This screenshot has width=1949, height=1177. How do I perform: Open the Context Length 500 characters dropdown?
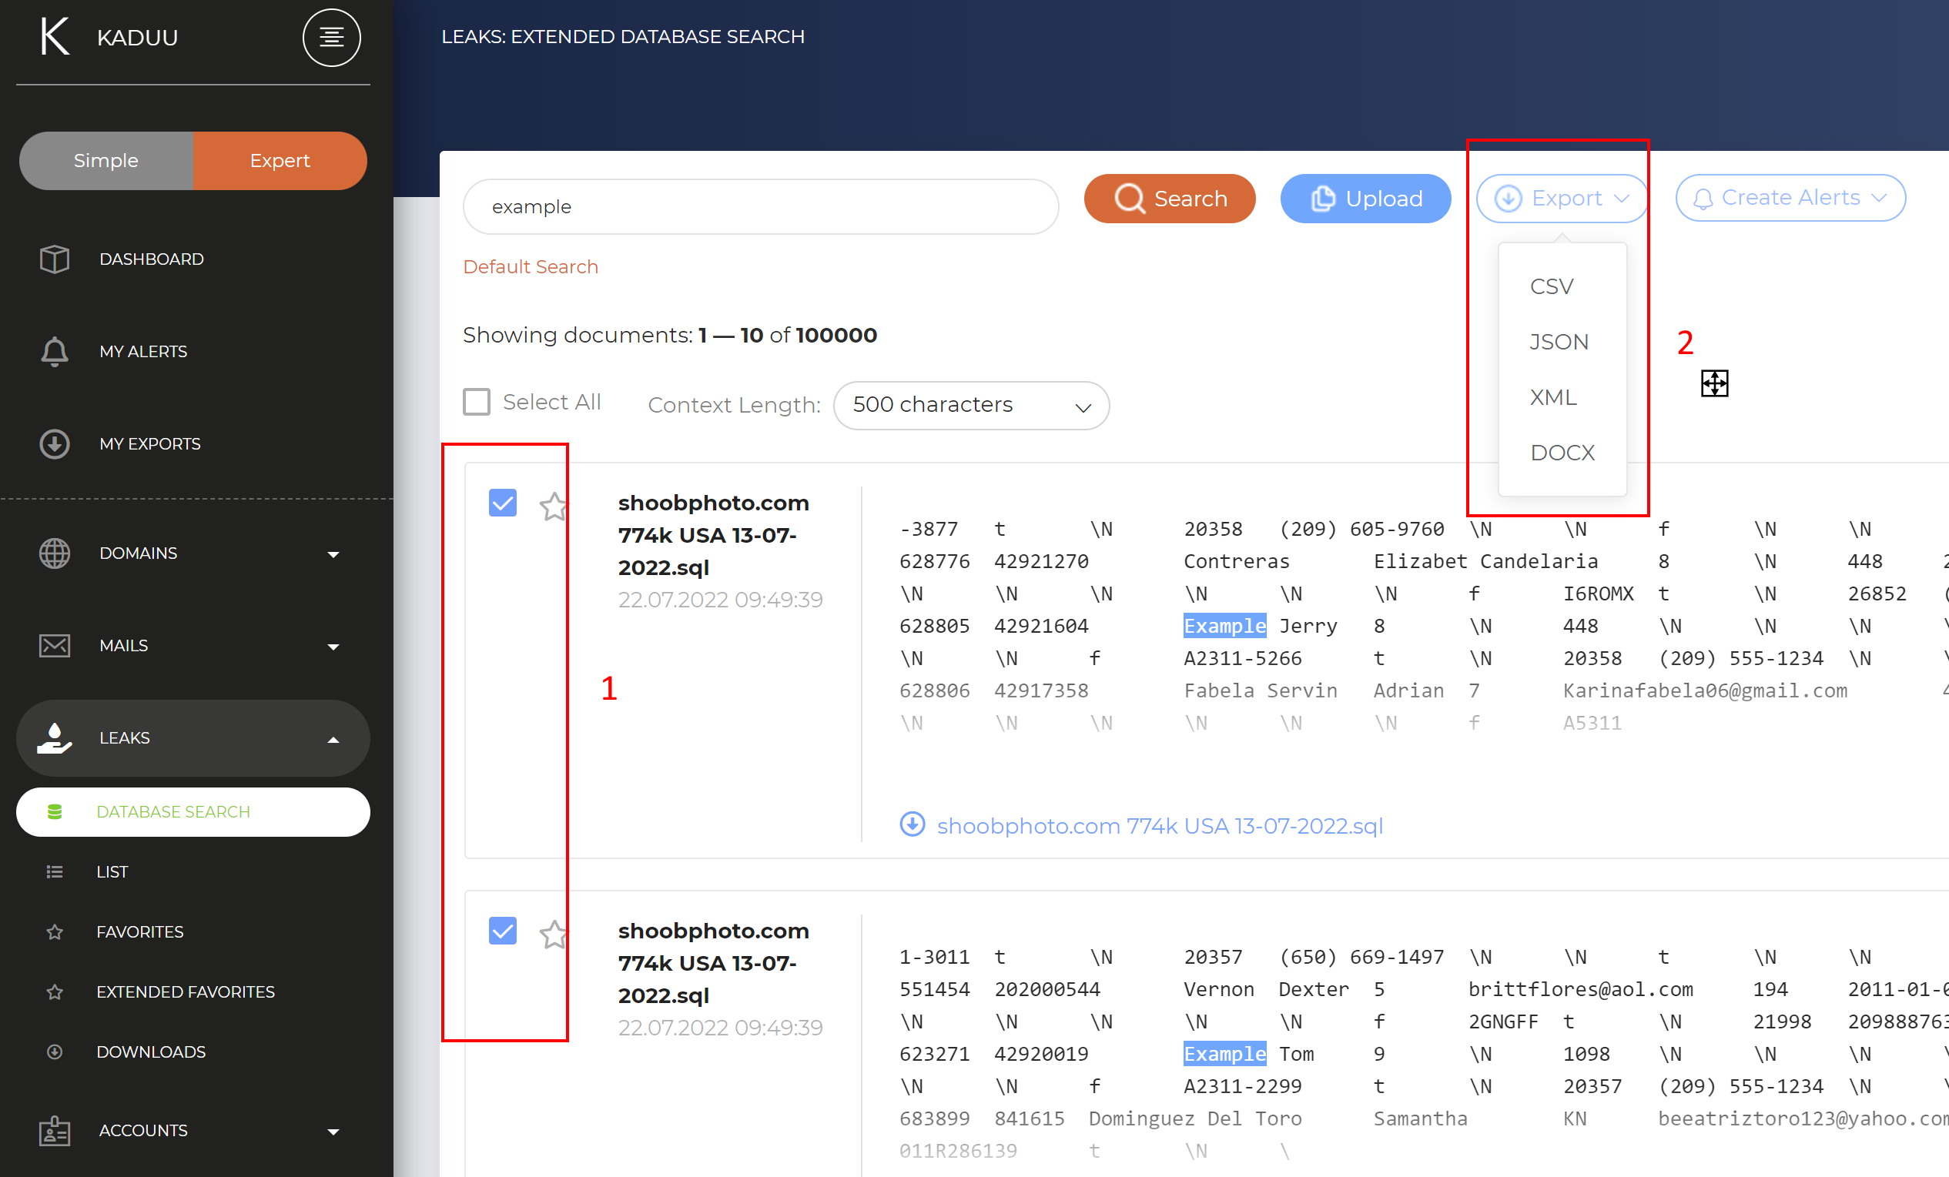[970, 406]
